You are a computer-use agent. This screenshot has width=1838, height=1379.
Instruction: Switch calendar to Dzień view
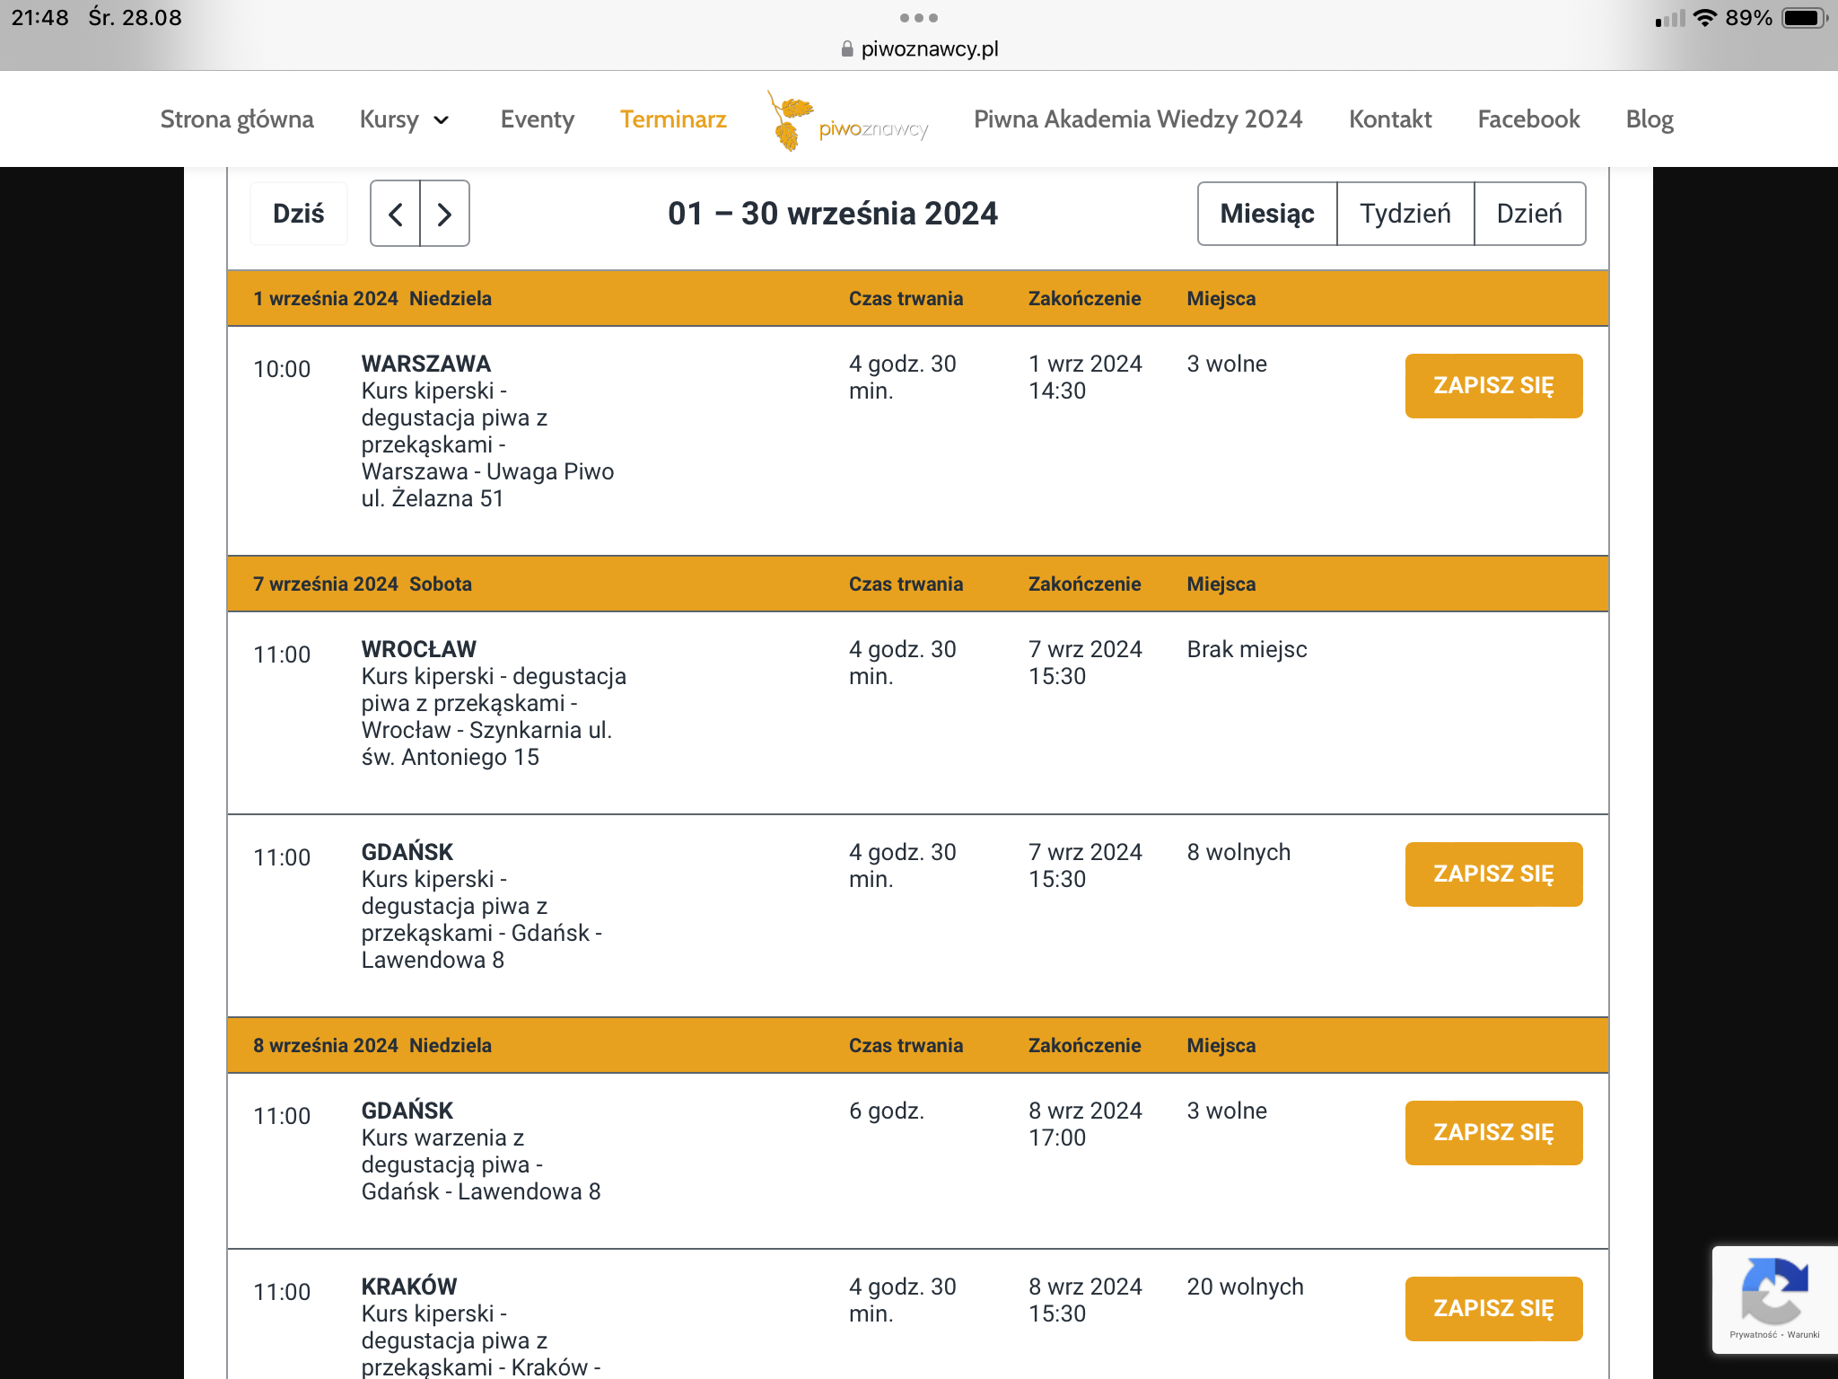(x=1529, y=214)
